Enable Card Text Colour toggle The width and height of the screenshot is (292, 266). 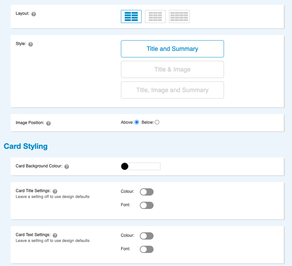(147, 236)
